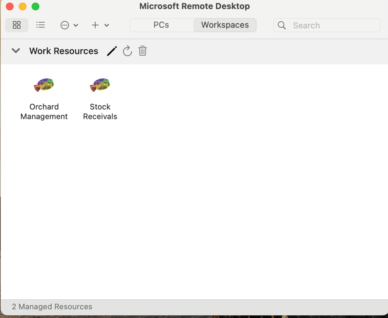Click the Stock Receivals label text
The image size is (388, 318).
(100, 111)
